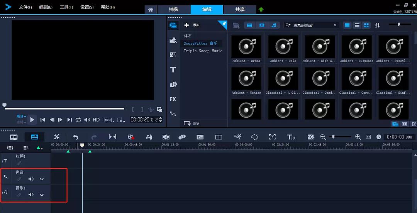The image size is (417, 213).
Task: Open the Title T library icon
Action: [173, 70]
